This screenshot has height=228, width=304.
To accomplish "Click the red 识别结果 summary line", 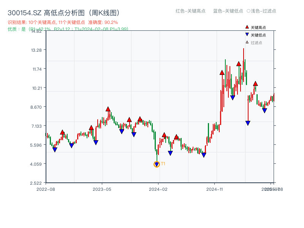I will 63,22.
